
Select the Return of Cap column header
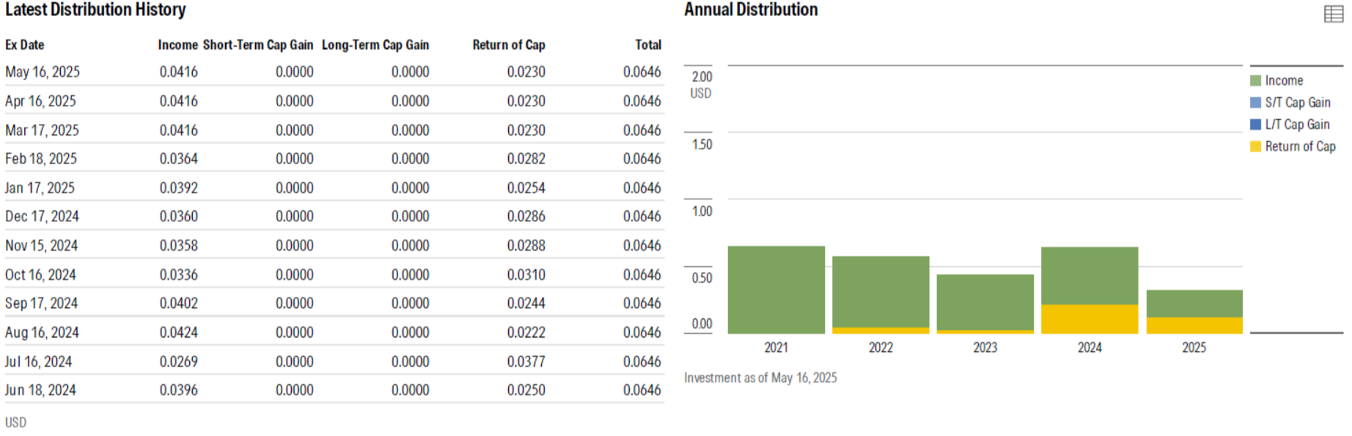[509, 45]
